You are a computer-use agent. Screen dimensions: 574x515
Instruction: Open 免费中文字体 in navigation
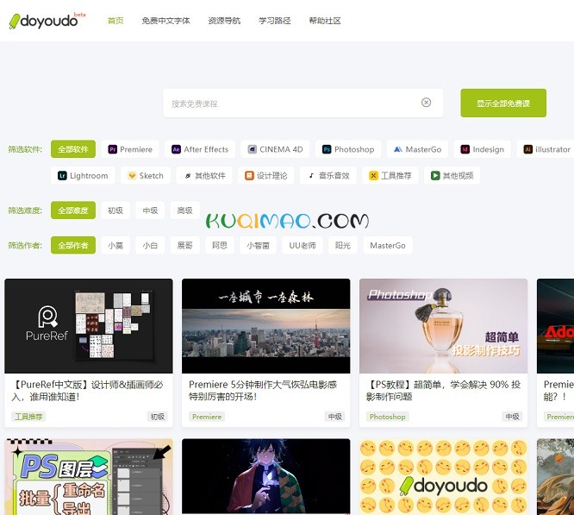tap(165, 21)
